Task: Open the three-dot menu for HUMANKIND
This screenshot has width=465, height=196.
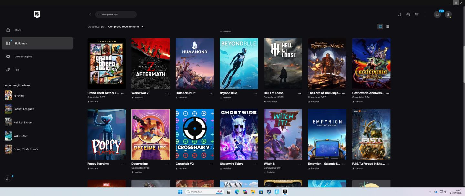Action: [211, 93]
